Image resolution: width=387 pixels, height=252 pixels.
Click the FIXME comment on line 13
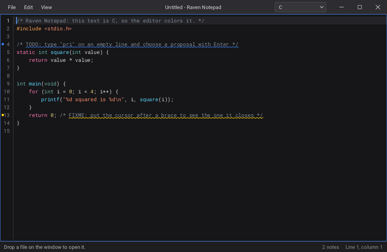click(162, 115)
